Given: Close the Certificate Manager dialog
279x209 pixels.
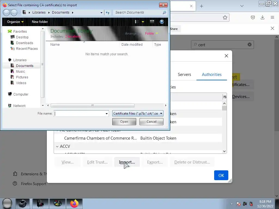Looking at the screenshot, I should coord(226,56).
